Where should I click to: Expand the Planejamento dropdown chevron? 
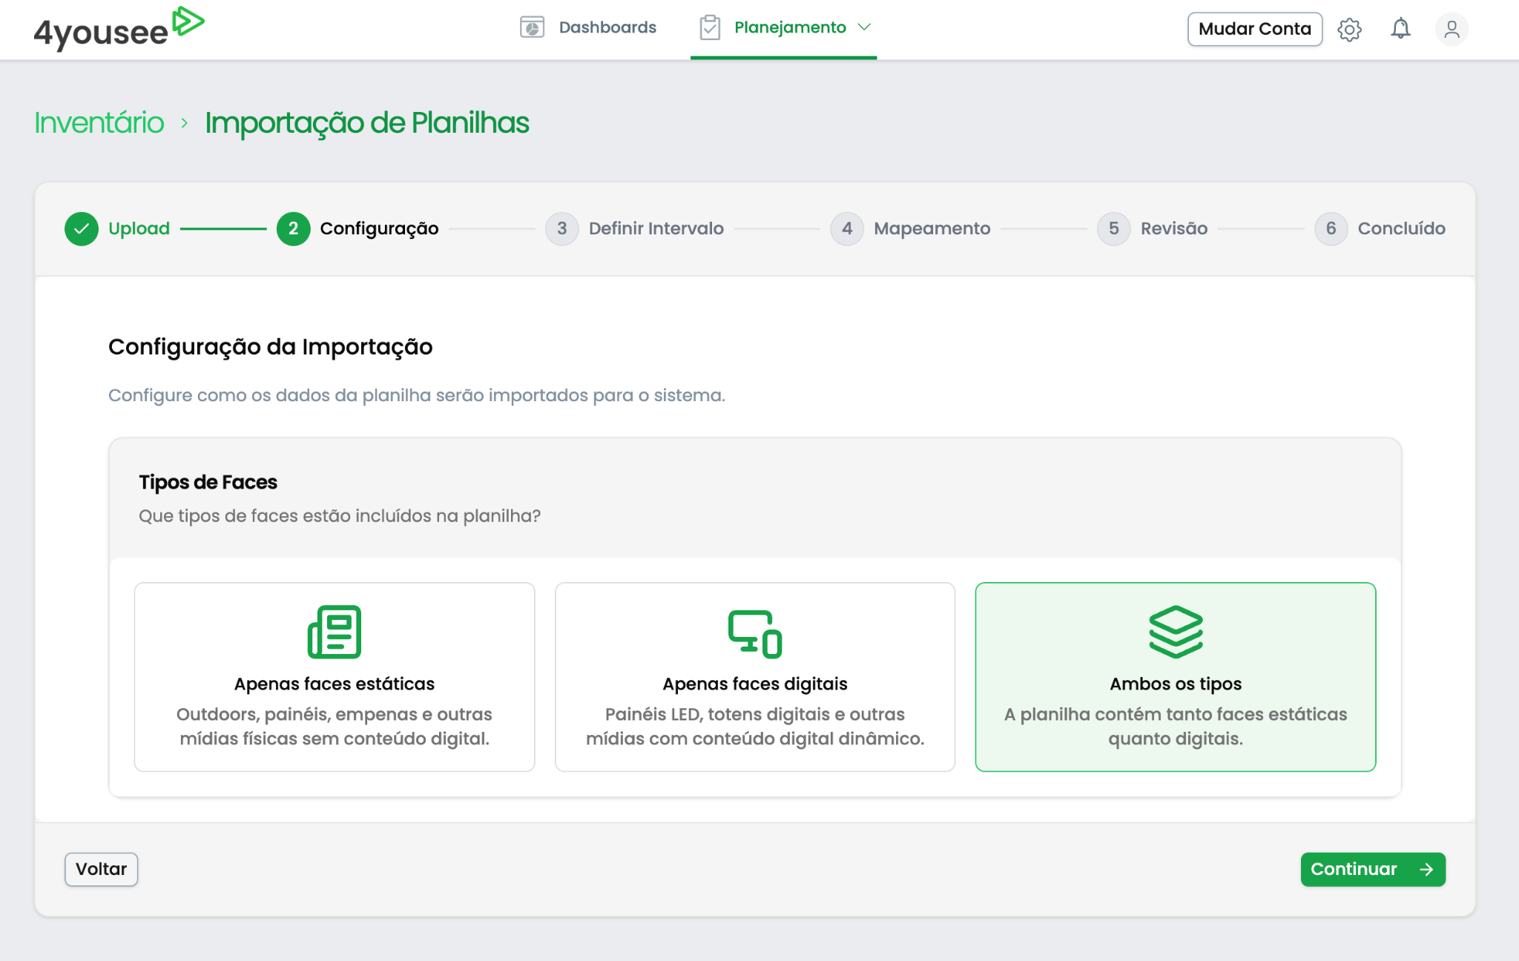click(864, 27)
